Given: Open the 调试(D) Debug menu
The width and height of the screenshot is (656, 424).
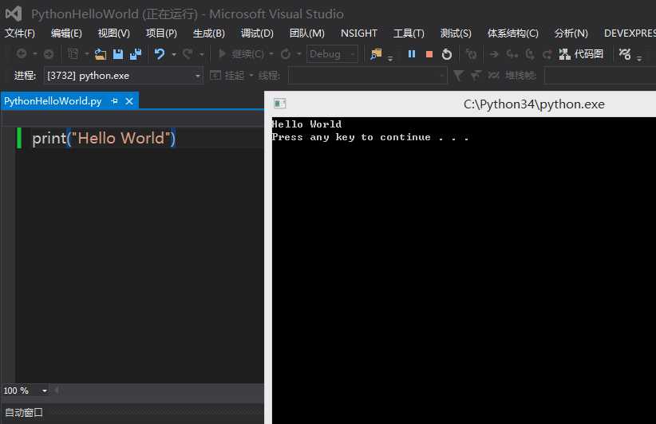Looking at the screenshot, I should point(257,33).
